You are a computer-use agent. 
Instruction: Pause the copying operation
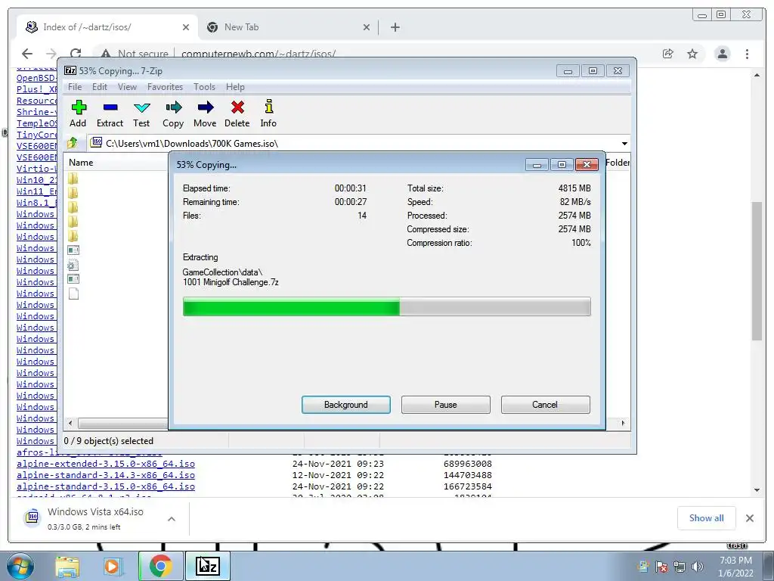(x=446, y=405)
